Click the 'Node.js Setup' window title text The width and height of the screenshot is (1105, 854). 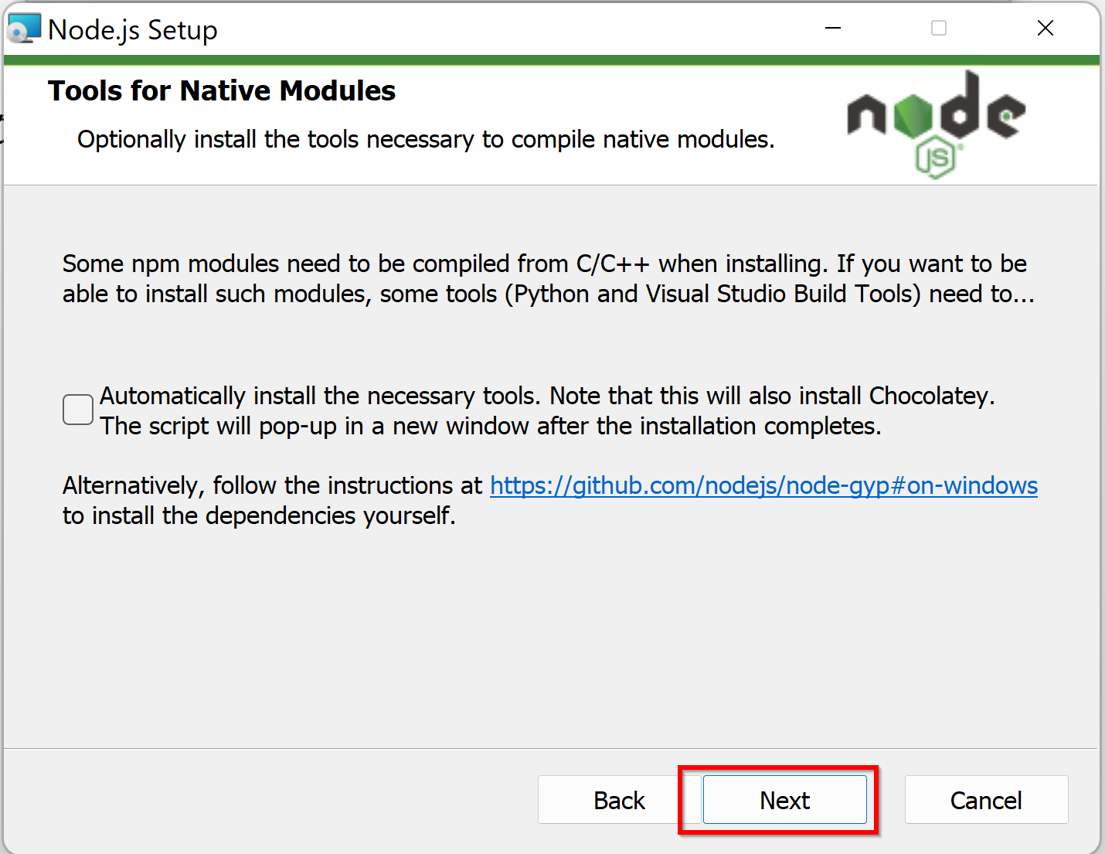133,30
